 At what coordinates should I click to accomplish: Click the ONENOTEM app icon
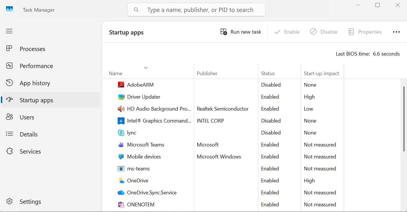click(x=121, y=205)
